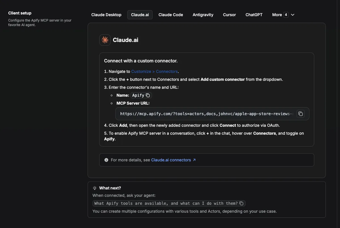Click the Claude.ai starburst logo
The image size is (340, 228).
(x=105, y=40)
